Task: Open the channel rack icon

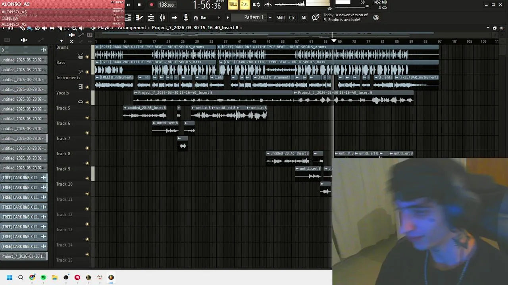Action: (151, 17)
